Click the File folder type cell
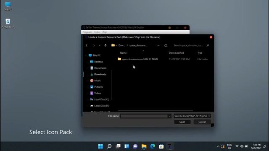Viewport: 269px width, 151px height. (x=203, y=59)
